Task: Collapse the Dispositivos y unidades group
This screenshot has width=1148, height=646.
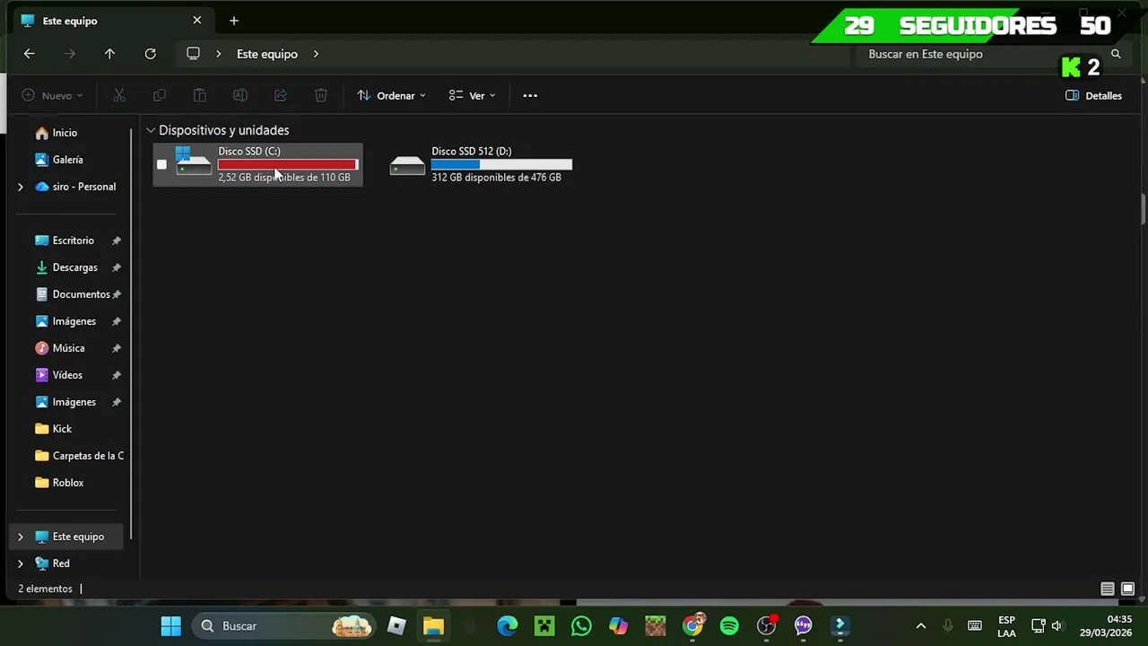Action: pos(151,130)
